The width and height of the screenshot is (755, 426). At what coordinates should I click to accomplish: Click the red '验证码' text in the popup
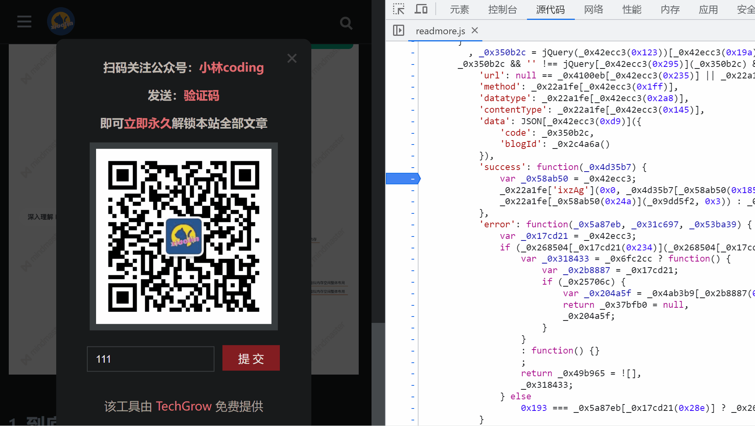click(201, 96)
